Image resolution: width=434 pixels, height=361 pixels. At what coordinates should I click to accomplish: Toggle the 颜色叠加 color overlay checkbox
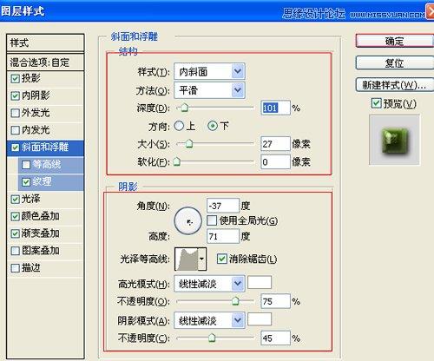click(15, 216)
